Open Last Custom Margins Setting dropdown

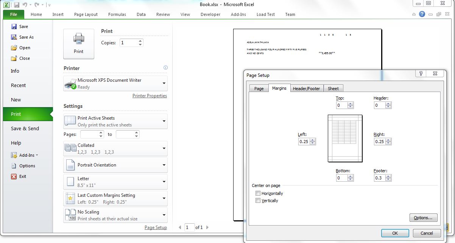(x=115, y=198)
